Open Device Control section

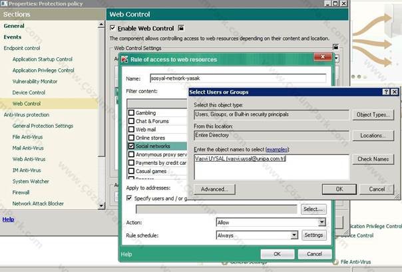click(x=29, y=92)
